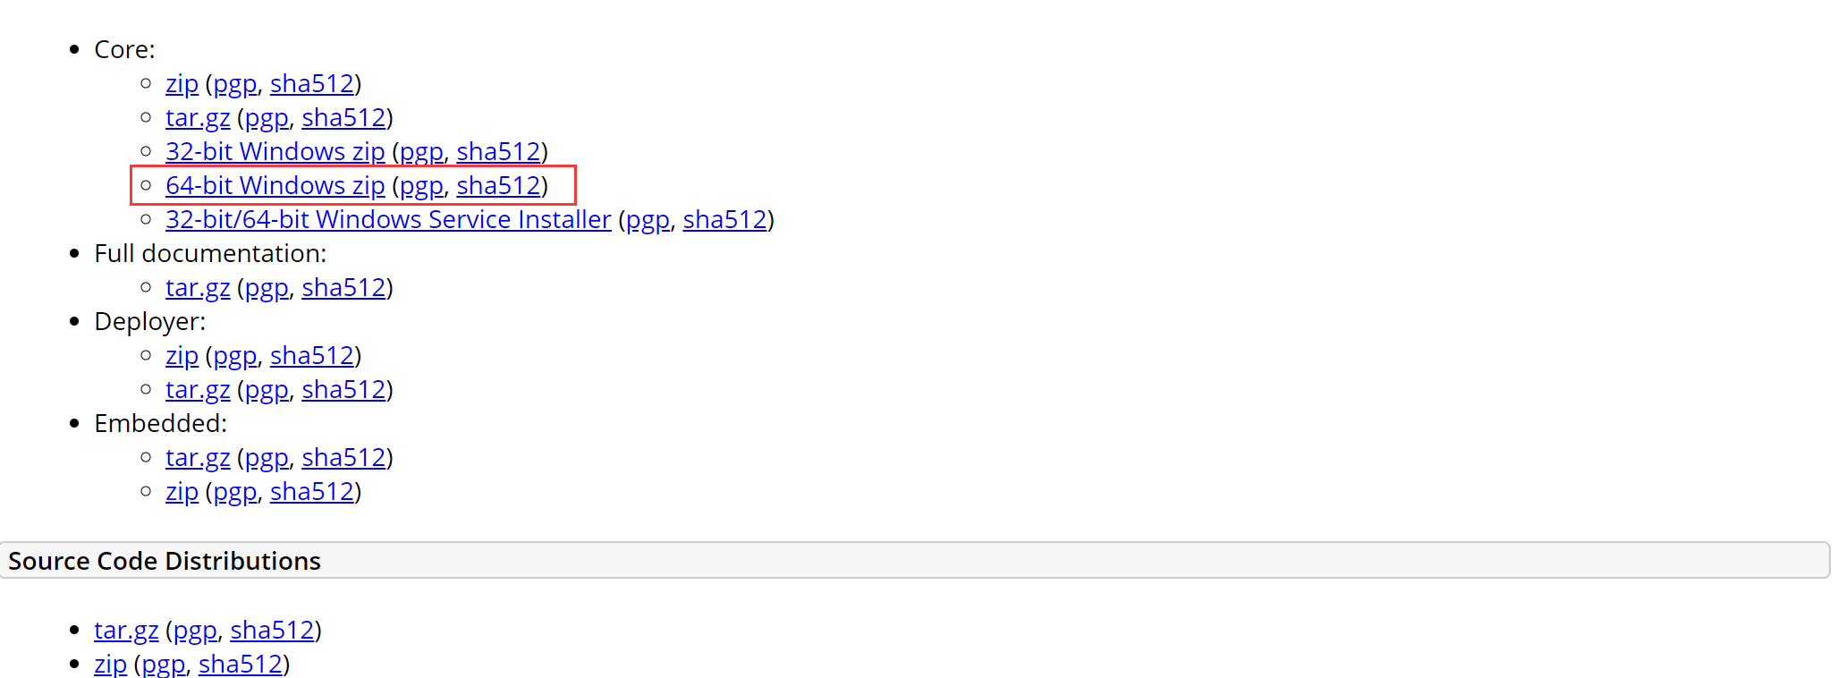
Task: View sha512 checksum for 64-bit Windows zip
Action: tap(498, 186)
